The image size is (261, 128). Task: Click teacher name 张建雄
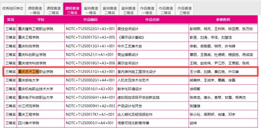pyautogui.click(x=195, y=106)
